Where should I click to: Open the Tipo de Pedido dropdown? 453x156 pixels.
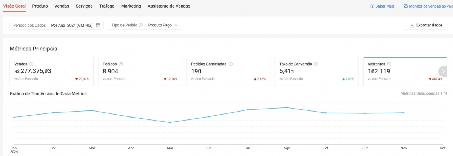145,25
